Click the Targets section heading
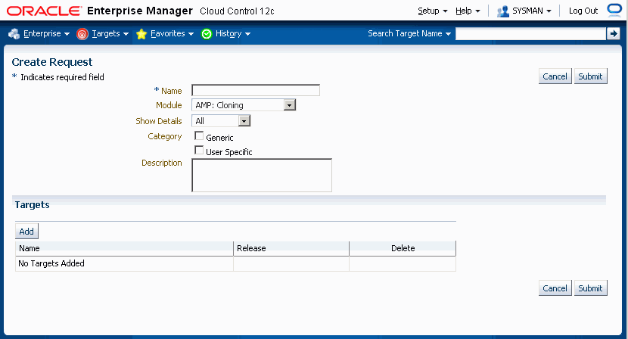Image resolution: width=628 pixels, height=339 pixels. click(x=32, y=205)
